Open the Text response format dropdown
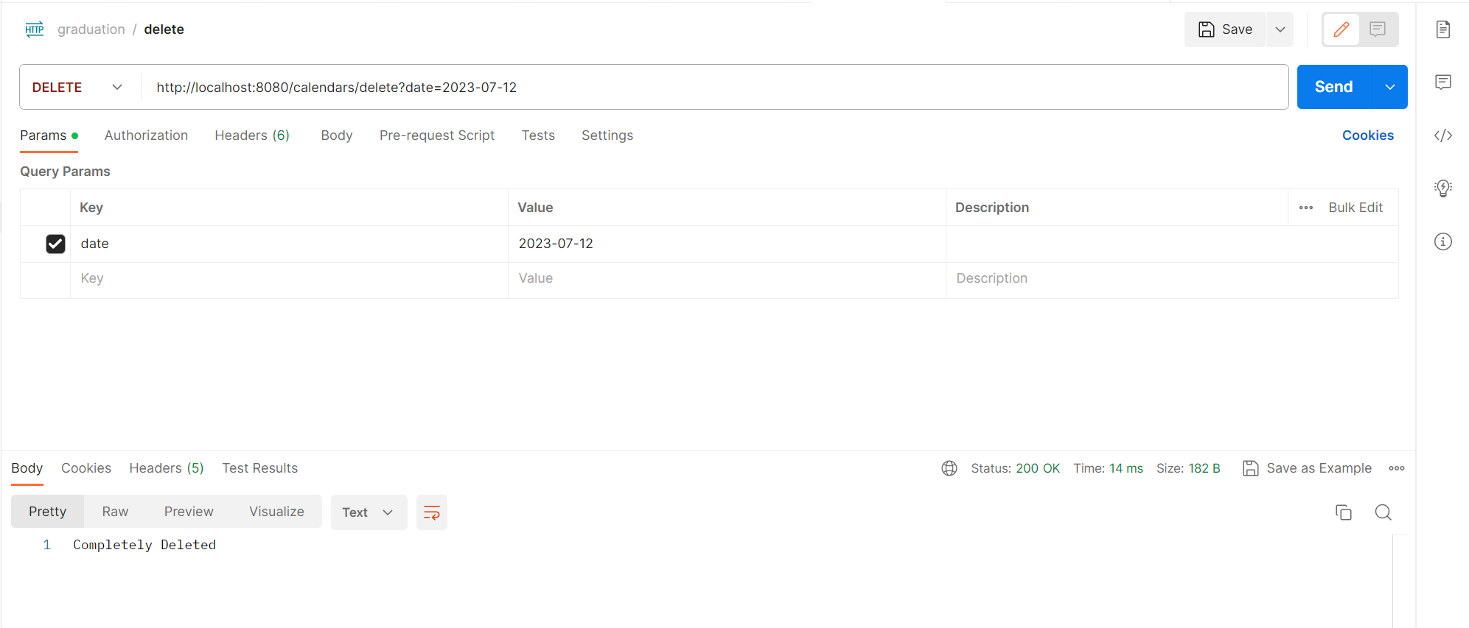 369,512
